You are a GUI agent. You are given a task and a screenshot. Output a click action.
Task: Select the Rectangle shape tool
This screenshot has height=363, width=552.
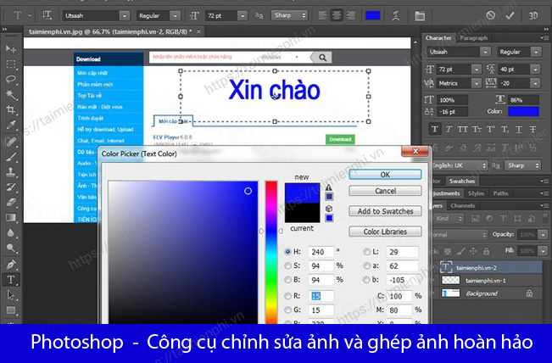coord(11,310)
